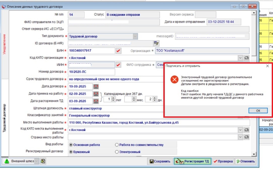Click the edit icon beside ID договора field
Image resolution: width=273 pixels, height=170 pixels.
point(157,44)
